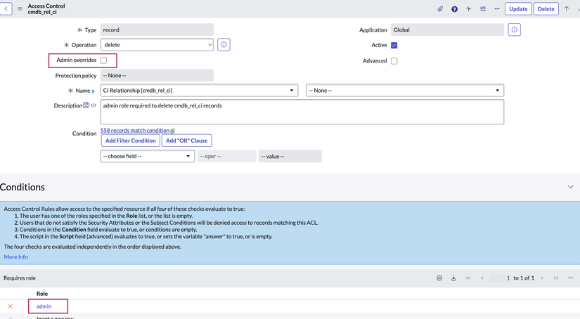
Task: Open the admin role link
Action: (44, 306)
